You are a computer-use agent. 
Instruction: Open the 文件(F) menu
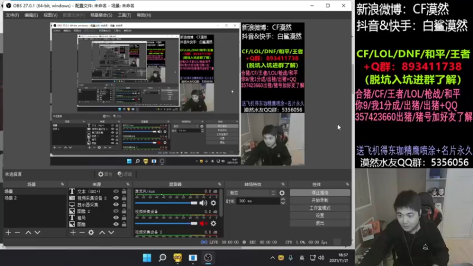tap(12, 15)
